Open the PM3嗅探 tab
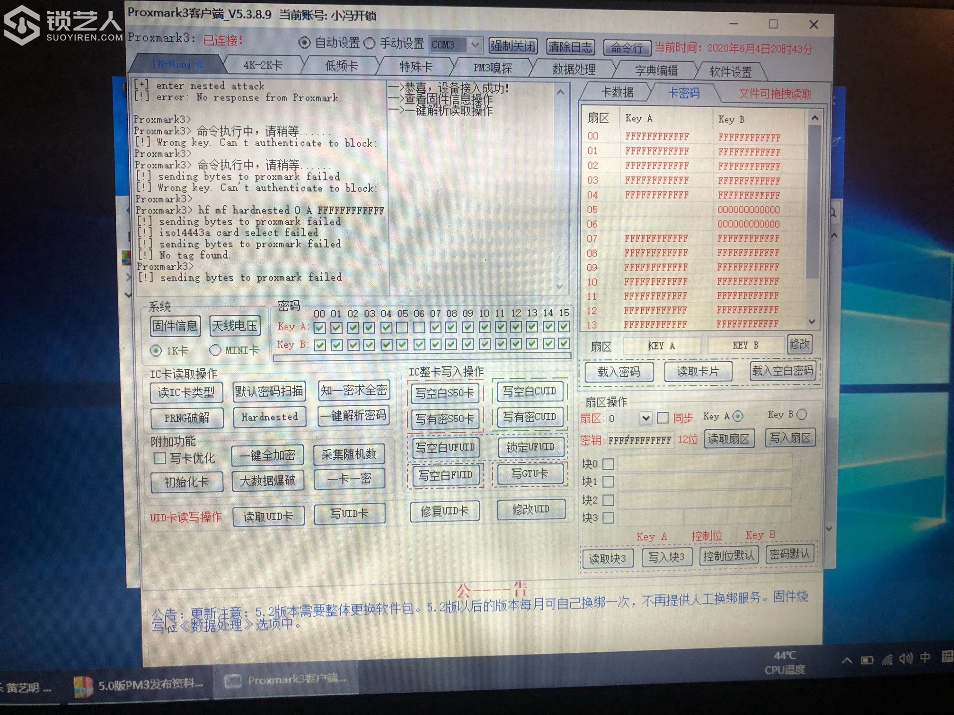 493,68
